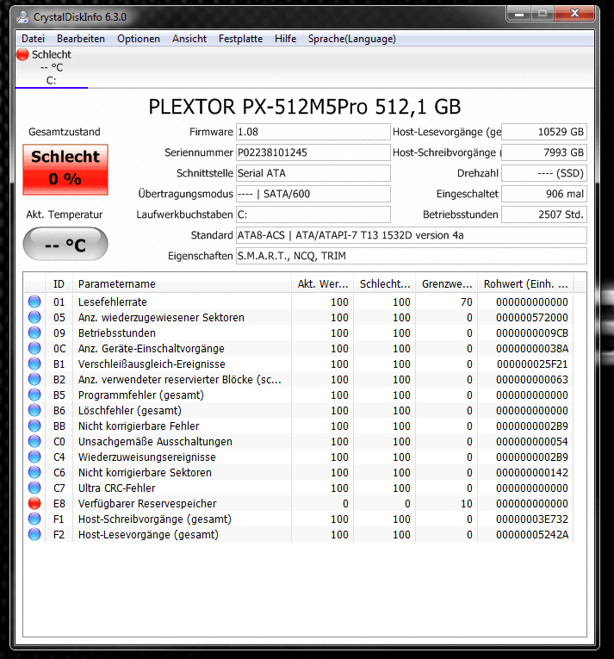The height and width of the screenshot is (659, 614).
Task: Click the Laufwerkbuchstaben field C:
Action: (x=313, y=214)
